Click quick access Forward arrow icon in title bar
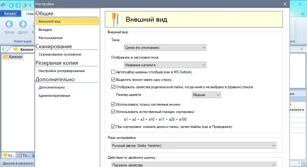This screenshot has width=307, height=167. click(x=18, y=5)
